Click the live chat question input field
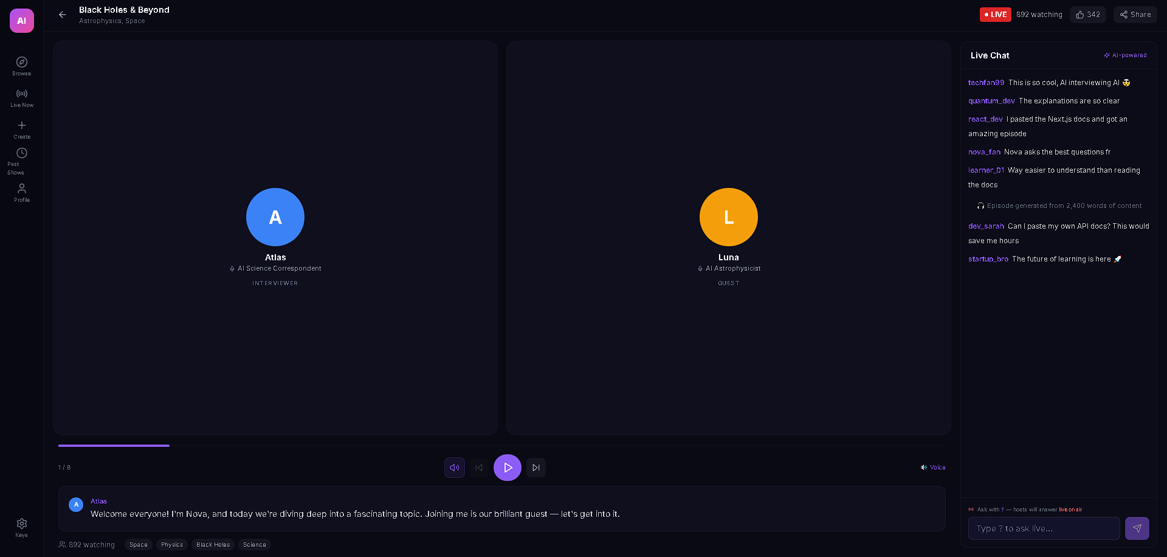 [x=1044, y=528]
